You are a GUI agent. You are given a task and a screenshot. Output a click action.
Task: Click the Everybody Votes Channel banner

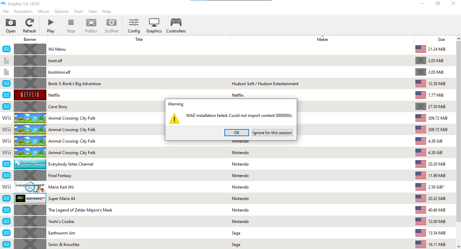click(30, 164)
